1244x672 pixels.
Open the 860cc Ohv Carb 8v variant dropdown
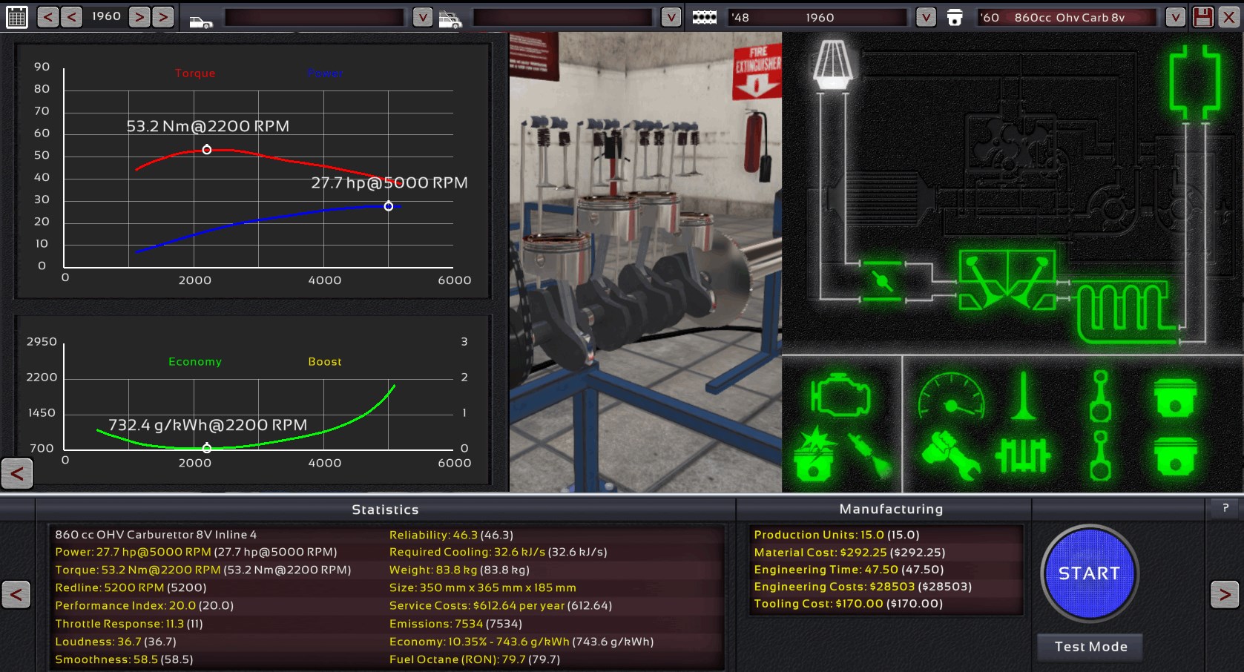pyautogui.click(x=1175, y=17)
